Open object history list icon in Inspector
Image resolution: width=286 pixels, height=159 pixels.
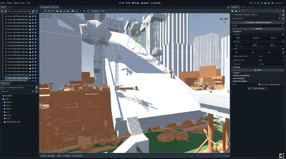pyautogui.click(x=283, y=11)
